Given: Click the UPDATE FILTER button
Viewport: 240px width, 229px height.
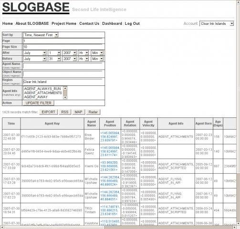Looking at the screenshot, I should click(39, 103).
